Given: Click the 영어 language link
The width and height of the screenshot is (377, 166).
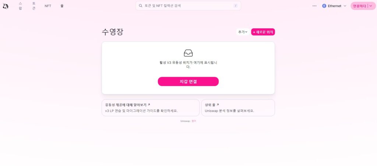Looking at the screenshot, I should pos(194,121).
